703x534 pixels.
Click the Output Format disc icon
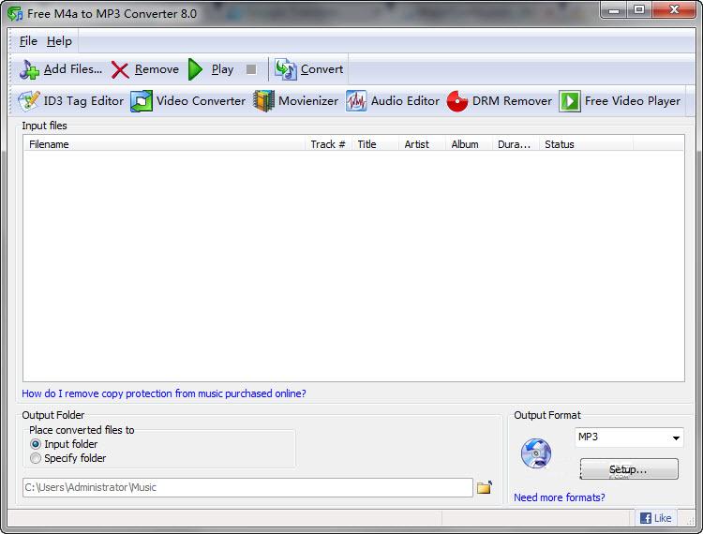[536, 453]
